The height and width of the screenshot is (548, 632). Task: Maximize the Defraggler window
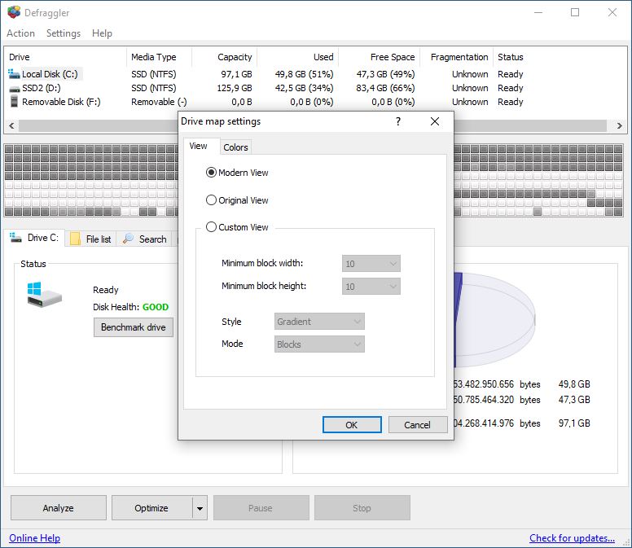coord(575,12)
